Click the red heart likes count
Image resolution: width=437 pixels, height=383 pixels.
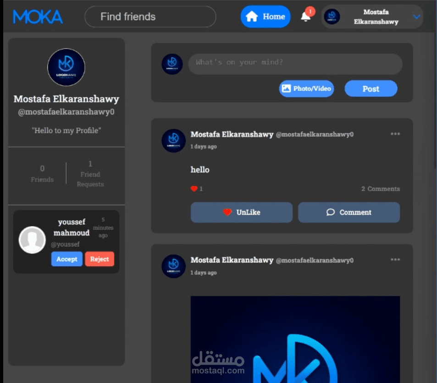197,189
